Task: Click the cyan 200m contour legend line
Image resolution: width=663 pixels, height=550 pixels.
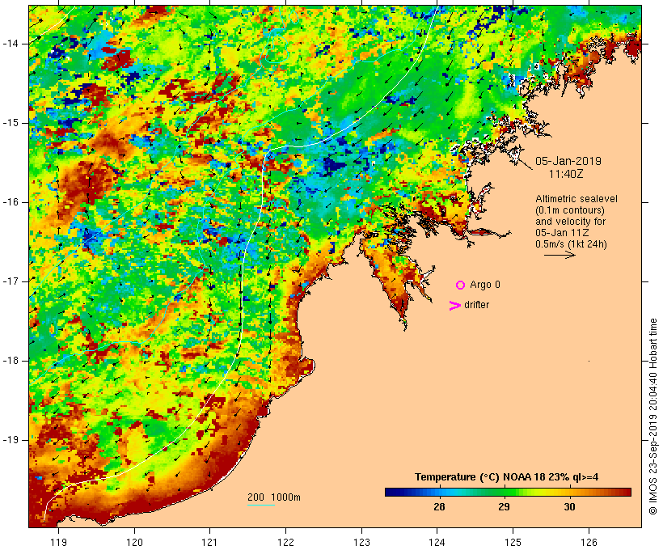Action: pyautogui.click(x=261, y=505)
